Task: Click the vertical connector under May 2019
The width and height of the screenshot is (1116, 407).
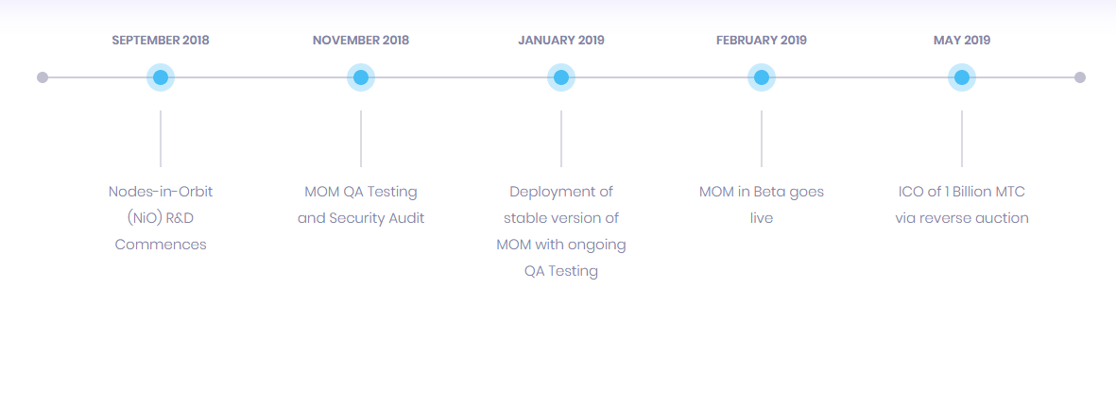Action: pyautogui.click(x=962, y=139)
